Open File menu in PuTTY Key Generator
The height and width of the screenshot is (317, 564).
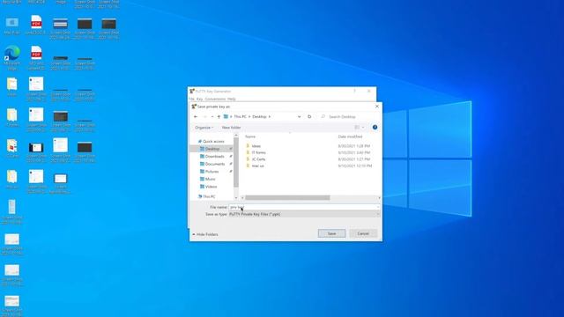[192, 99]
